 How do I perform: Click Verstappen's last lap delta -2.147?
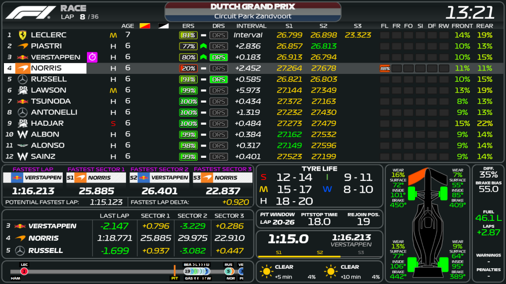(115, 226)
